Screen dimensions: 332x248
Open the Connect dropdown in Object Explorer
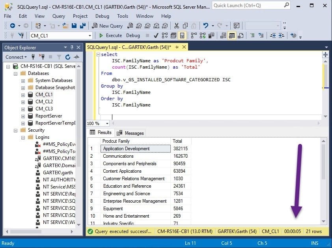[x=16, y=57]
